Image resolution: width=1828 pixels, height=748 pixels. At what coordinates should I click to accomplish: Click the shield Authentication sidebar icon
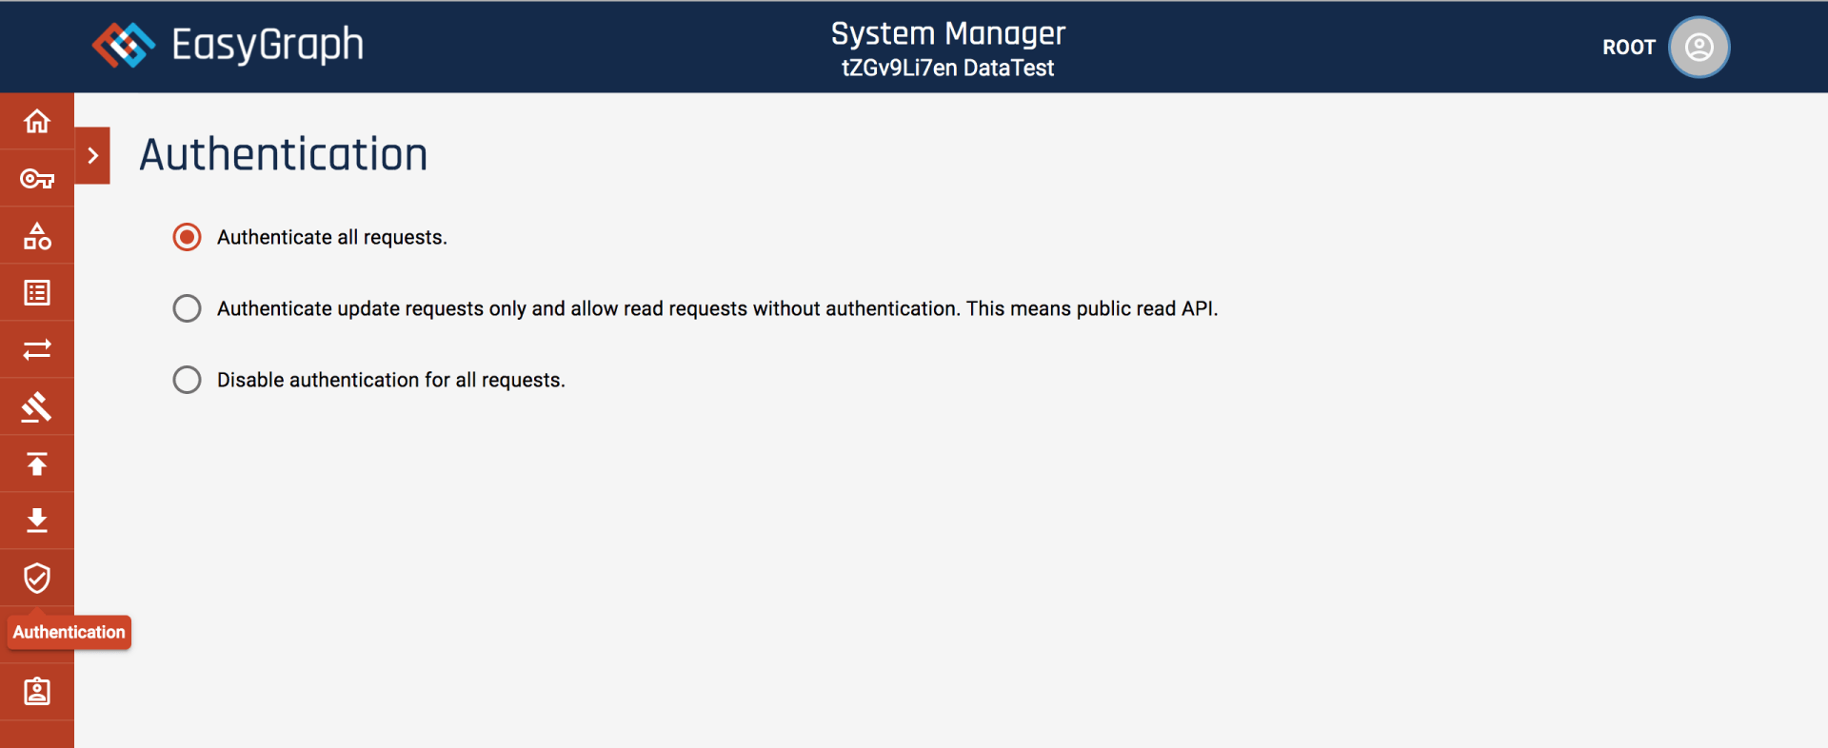click(x=37, y=578)
